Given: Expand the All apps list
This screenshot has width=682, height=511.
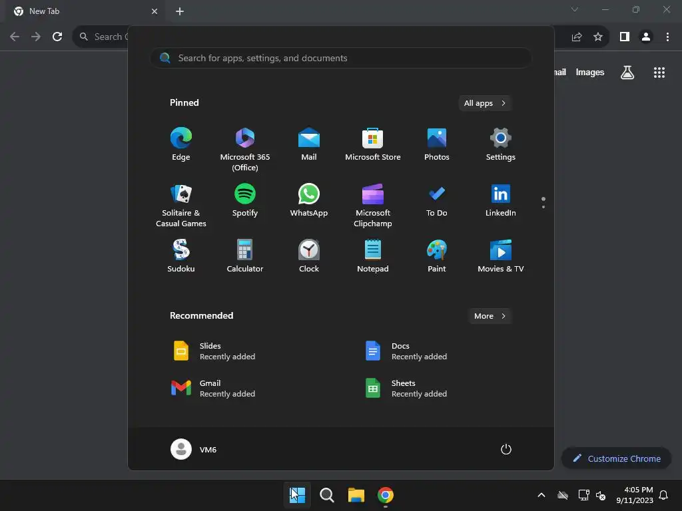Looking at the screenshot, I should [x=485, y=103].
